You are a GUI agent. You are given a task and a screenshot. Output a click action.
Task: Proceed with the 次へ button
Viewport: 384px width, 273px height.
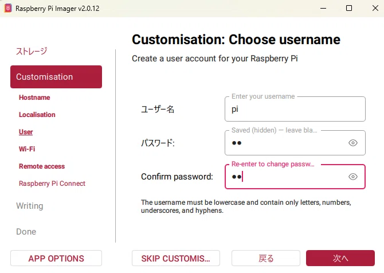[x=340, y=258]
